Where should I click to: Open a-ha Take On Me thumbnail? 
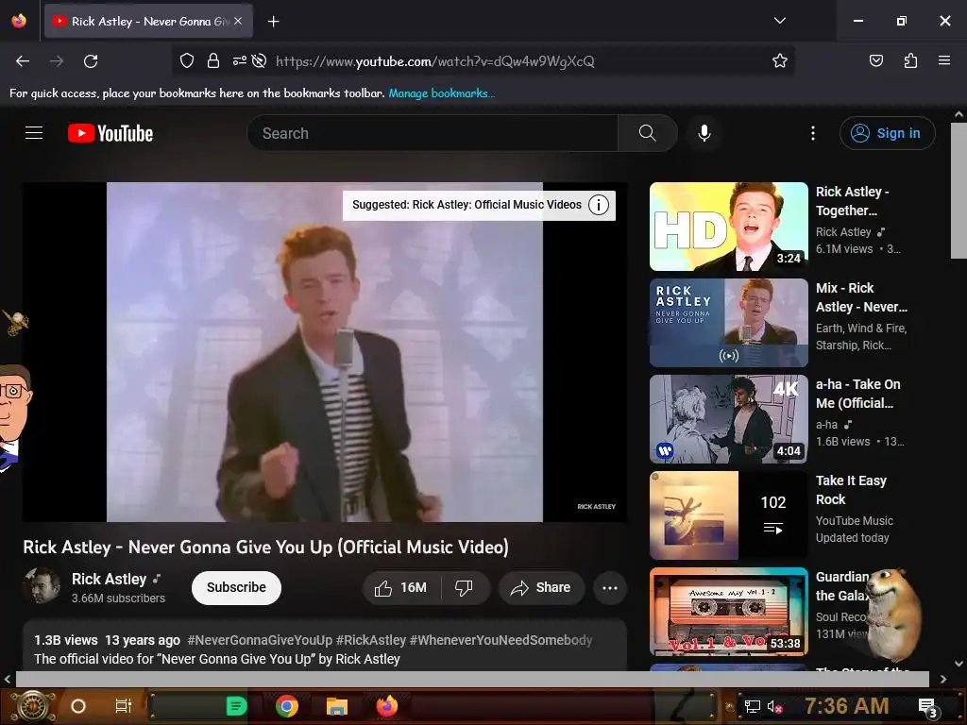[729, 418]
